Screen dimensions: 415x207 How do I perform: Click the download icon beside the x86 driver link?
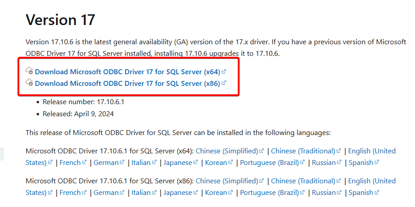[30, 83]
